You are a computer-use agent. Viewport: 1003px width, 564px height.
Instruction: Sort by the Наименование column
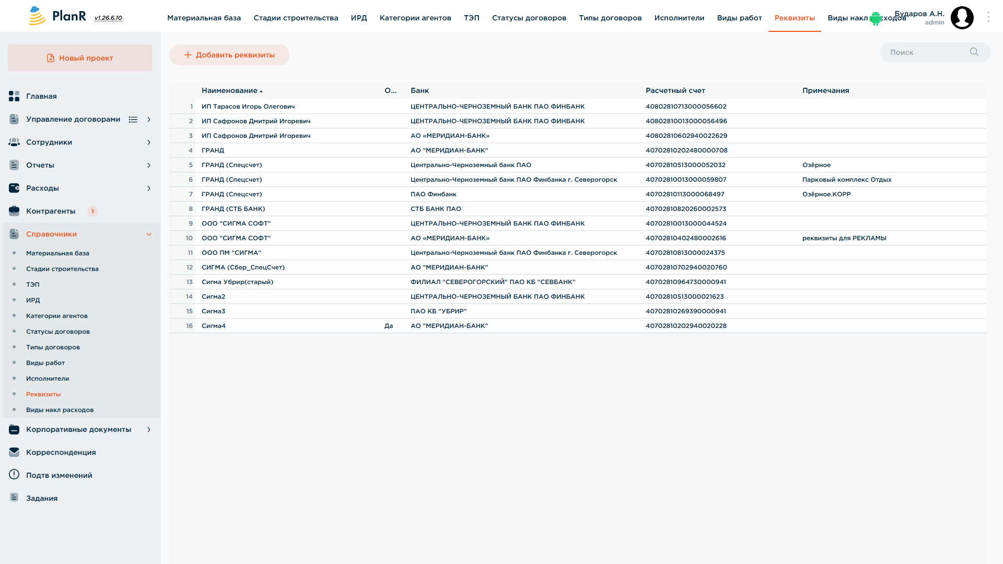(232, 90)
